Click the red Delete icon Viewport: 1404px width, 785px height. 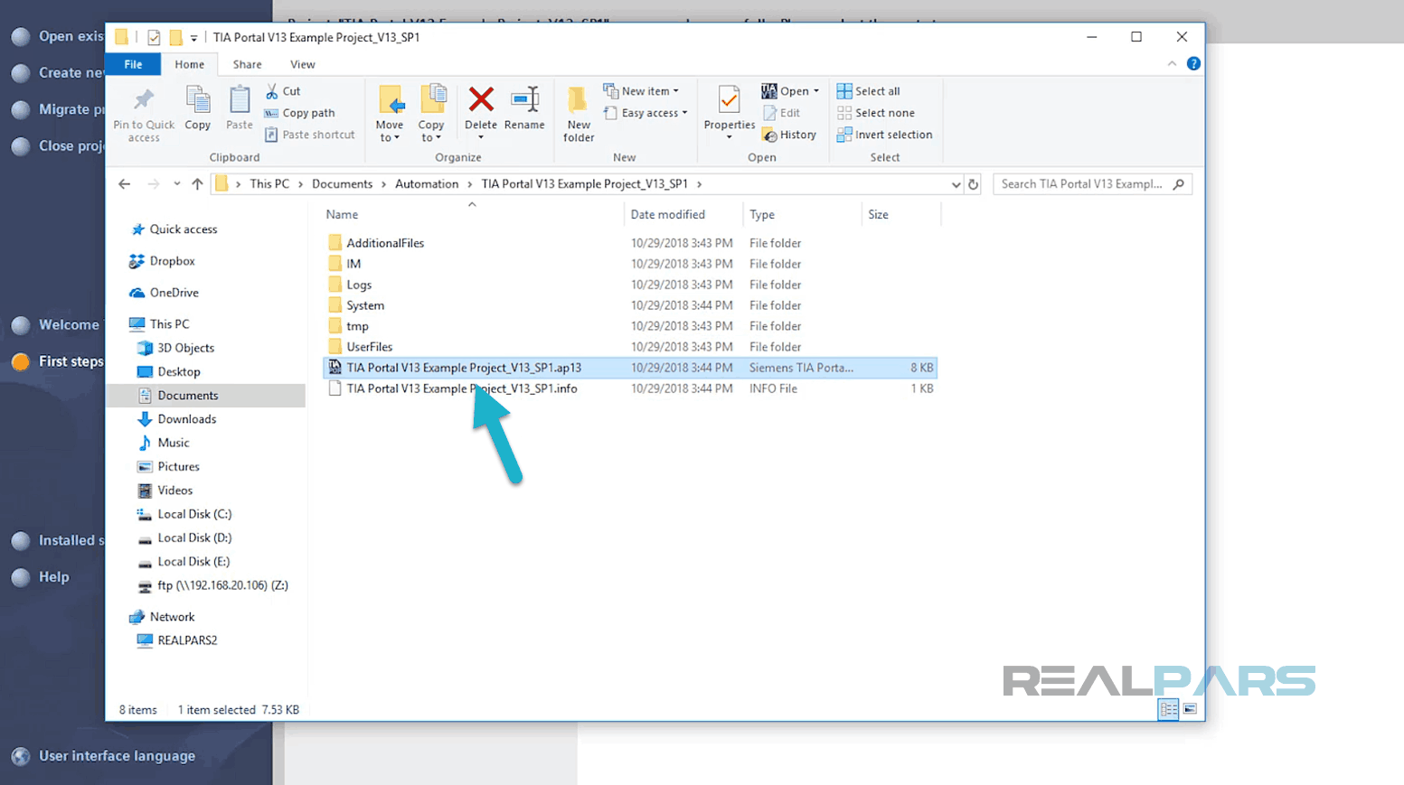pyautogui.click(x=481, y=99)
